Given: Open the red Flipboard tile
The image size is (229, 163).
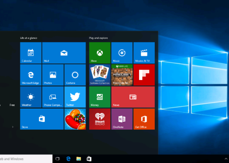Looking at the screenshot, I should (144, 75).
